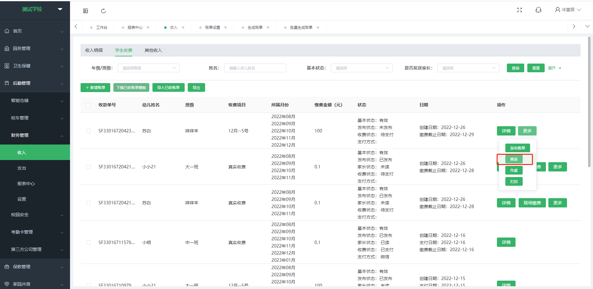Image resolution: width=593 pixels, height=289 pixels.
Task: Expand the 智能仓储 submenu
Action: [x=35, y=100]
